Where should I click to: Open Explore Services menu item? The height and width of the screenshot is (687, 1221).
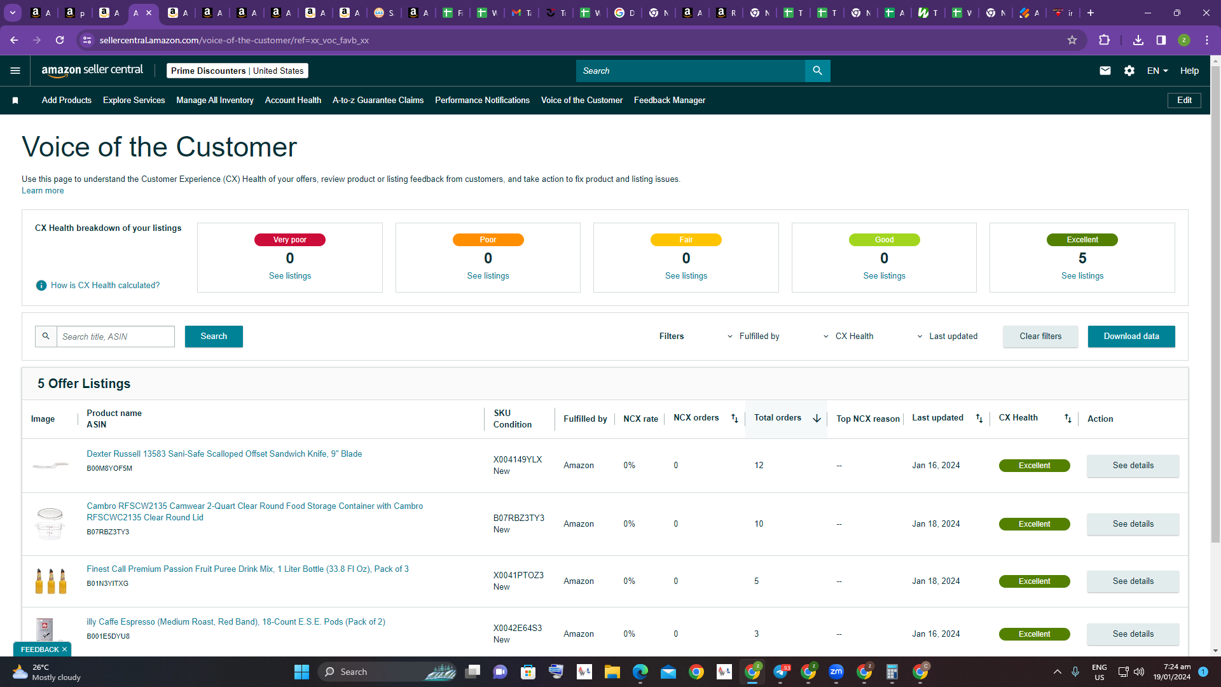tap(134, 101)
